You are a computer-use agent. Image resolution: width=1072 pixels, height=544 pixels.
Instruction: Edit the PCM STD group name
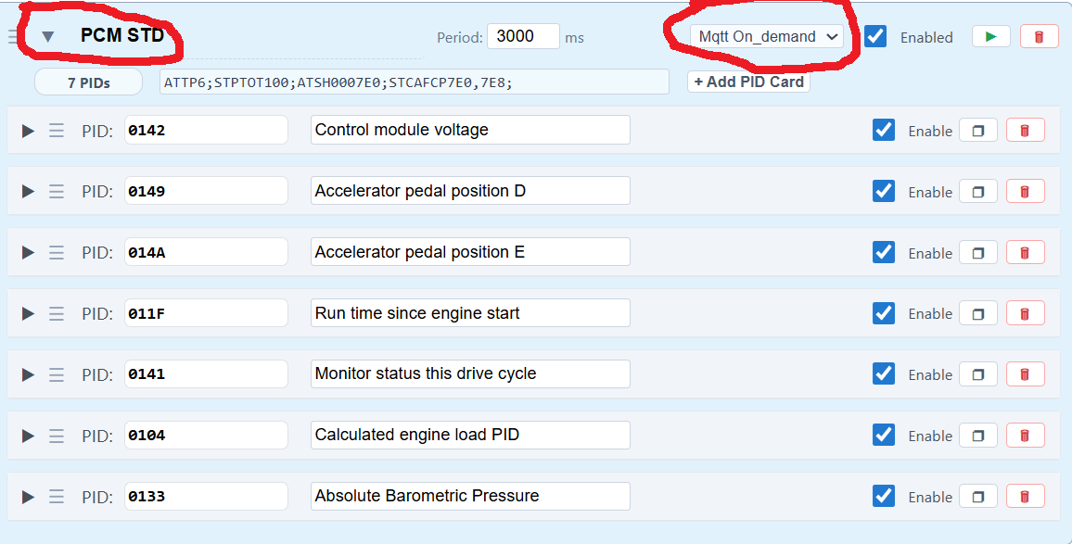point(123,35)
